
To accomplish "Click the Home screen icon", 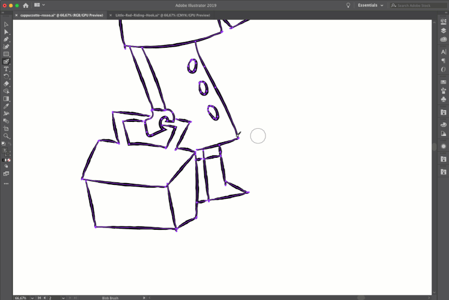I will (25, 5).
